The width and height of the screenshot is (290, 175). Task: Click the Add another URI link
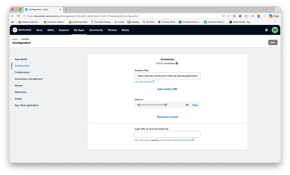[x=167, y=89]
